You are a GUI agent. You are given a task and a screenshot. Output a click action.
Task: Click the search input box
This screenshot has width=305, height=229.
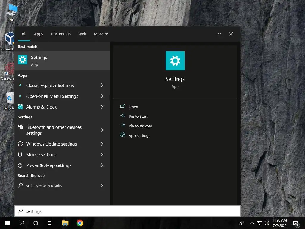pos(127,211)
